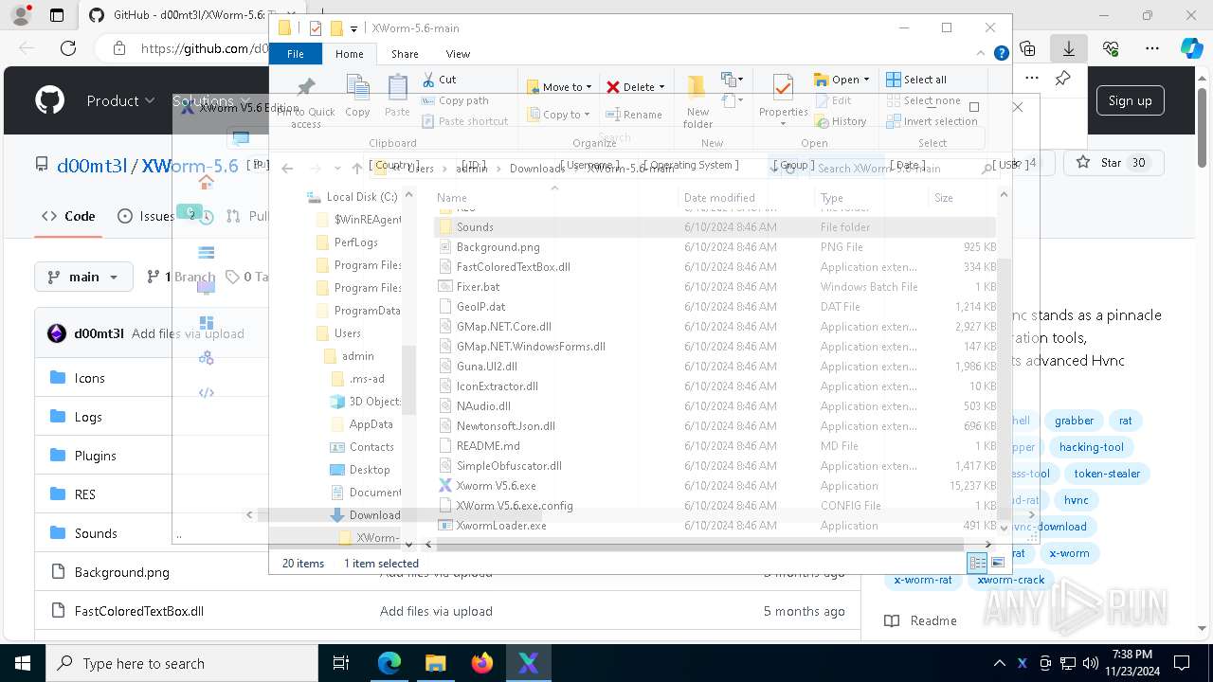Image resolution: width=1213 pixels, height=682 pixels.
Task: Pin to Quick access in Explorer ribbon
Action: [x=306, y=100]
